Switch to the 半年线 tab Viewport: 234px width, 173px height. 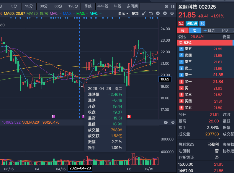click(103, 6)
